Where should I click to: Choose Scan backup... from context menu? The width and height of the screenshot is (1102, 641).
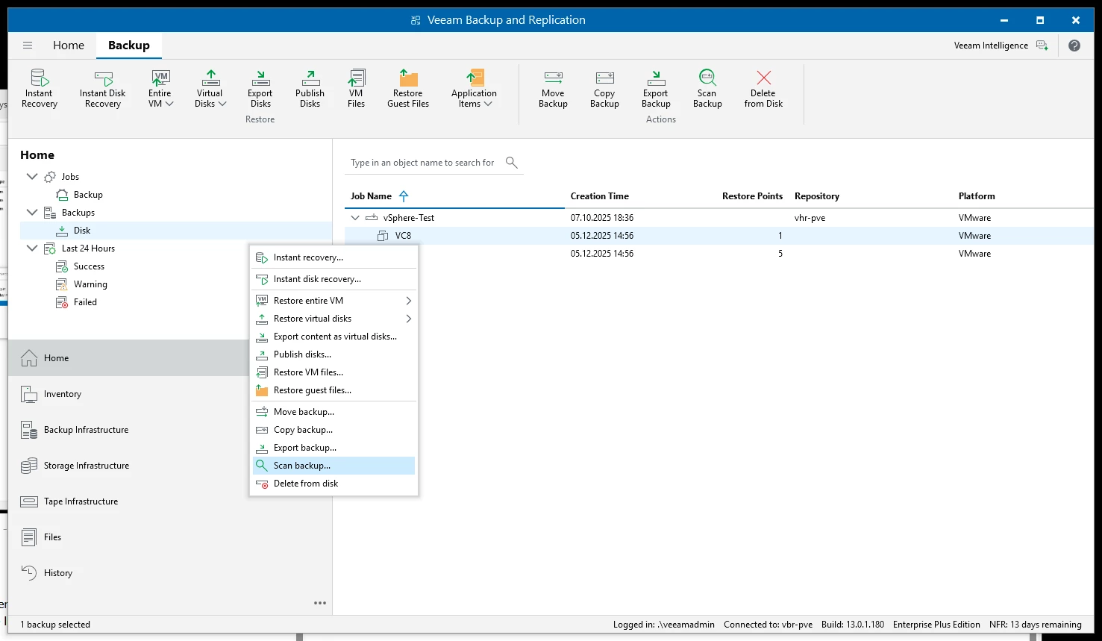(x=302, y=466)
